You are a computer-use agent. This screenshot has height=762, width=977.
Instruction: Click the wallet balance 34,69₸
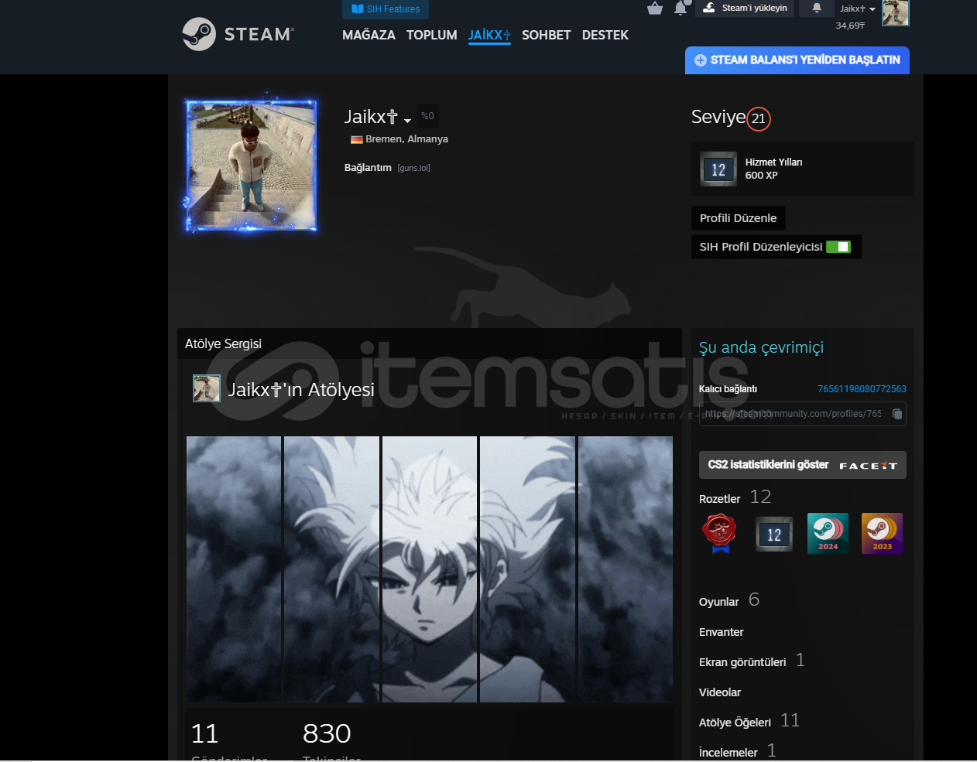[850, 26]
